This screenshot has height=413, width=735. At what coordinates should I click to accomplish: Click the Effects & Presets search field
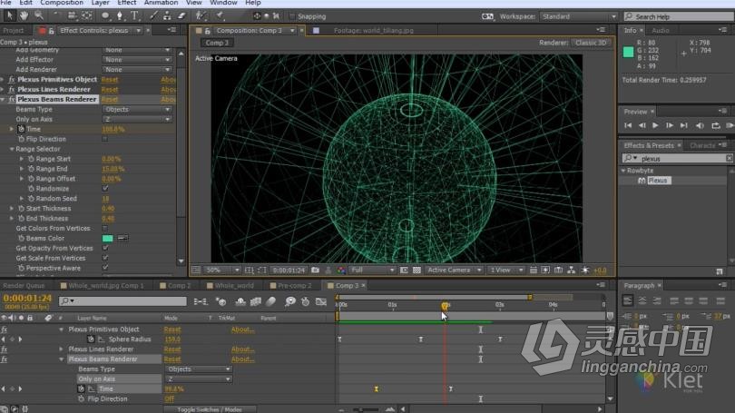pos(677,159)
